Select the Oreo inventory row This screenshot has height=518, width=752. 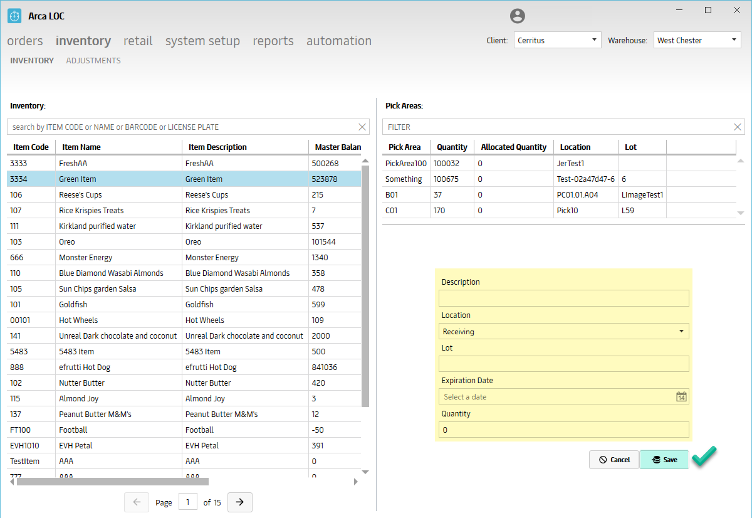[184, 241]
